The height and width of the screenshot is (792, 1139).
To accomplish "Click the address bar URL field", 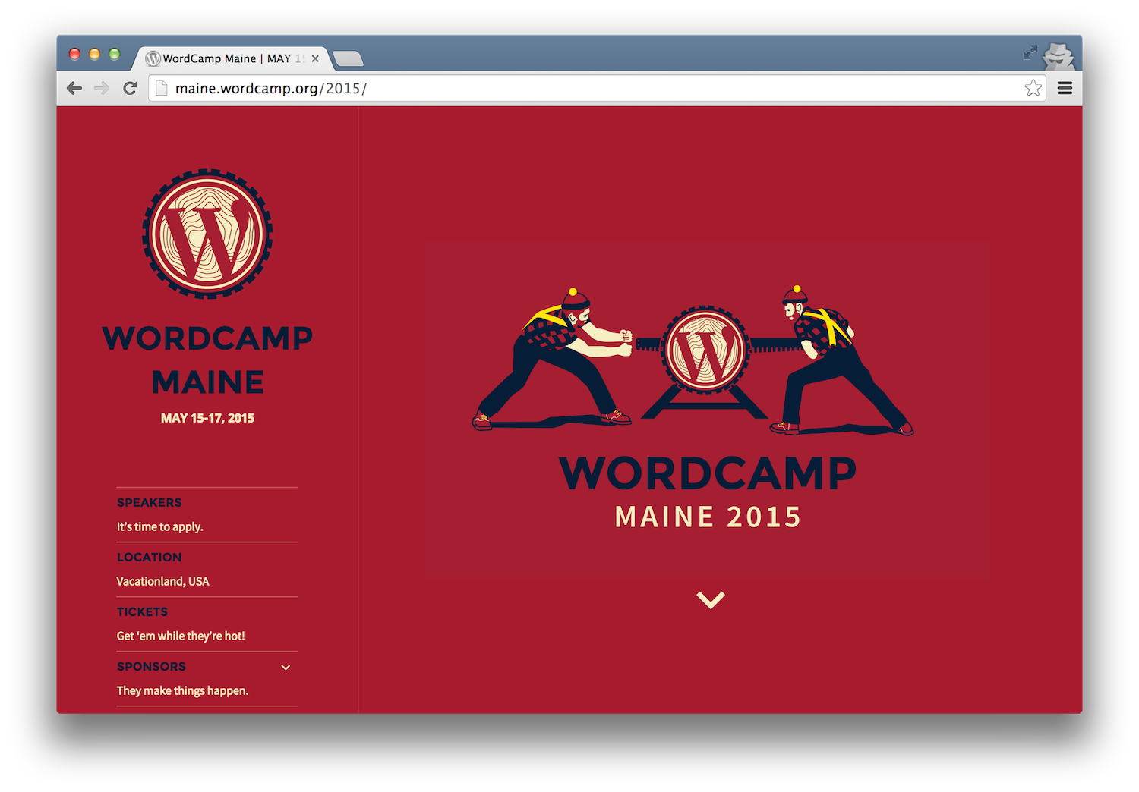I will pyautogui.click(x=592, y=88).
